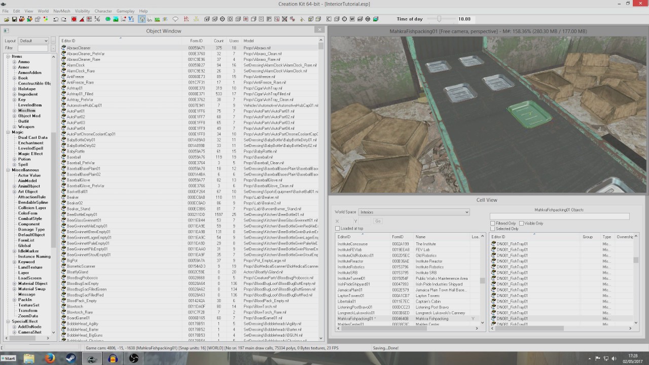
Task: Click the Object Window Filter input field
Action: click(x=33, y=48)
